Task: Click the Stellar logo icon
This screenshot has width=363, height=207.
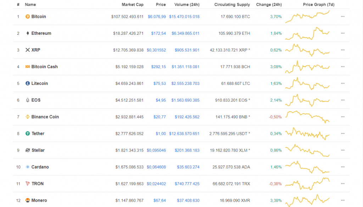Action: [28, 150]
